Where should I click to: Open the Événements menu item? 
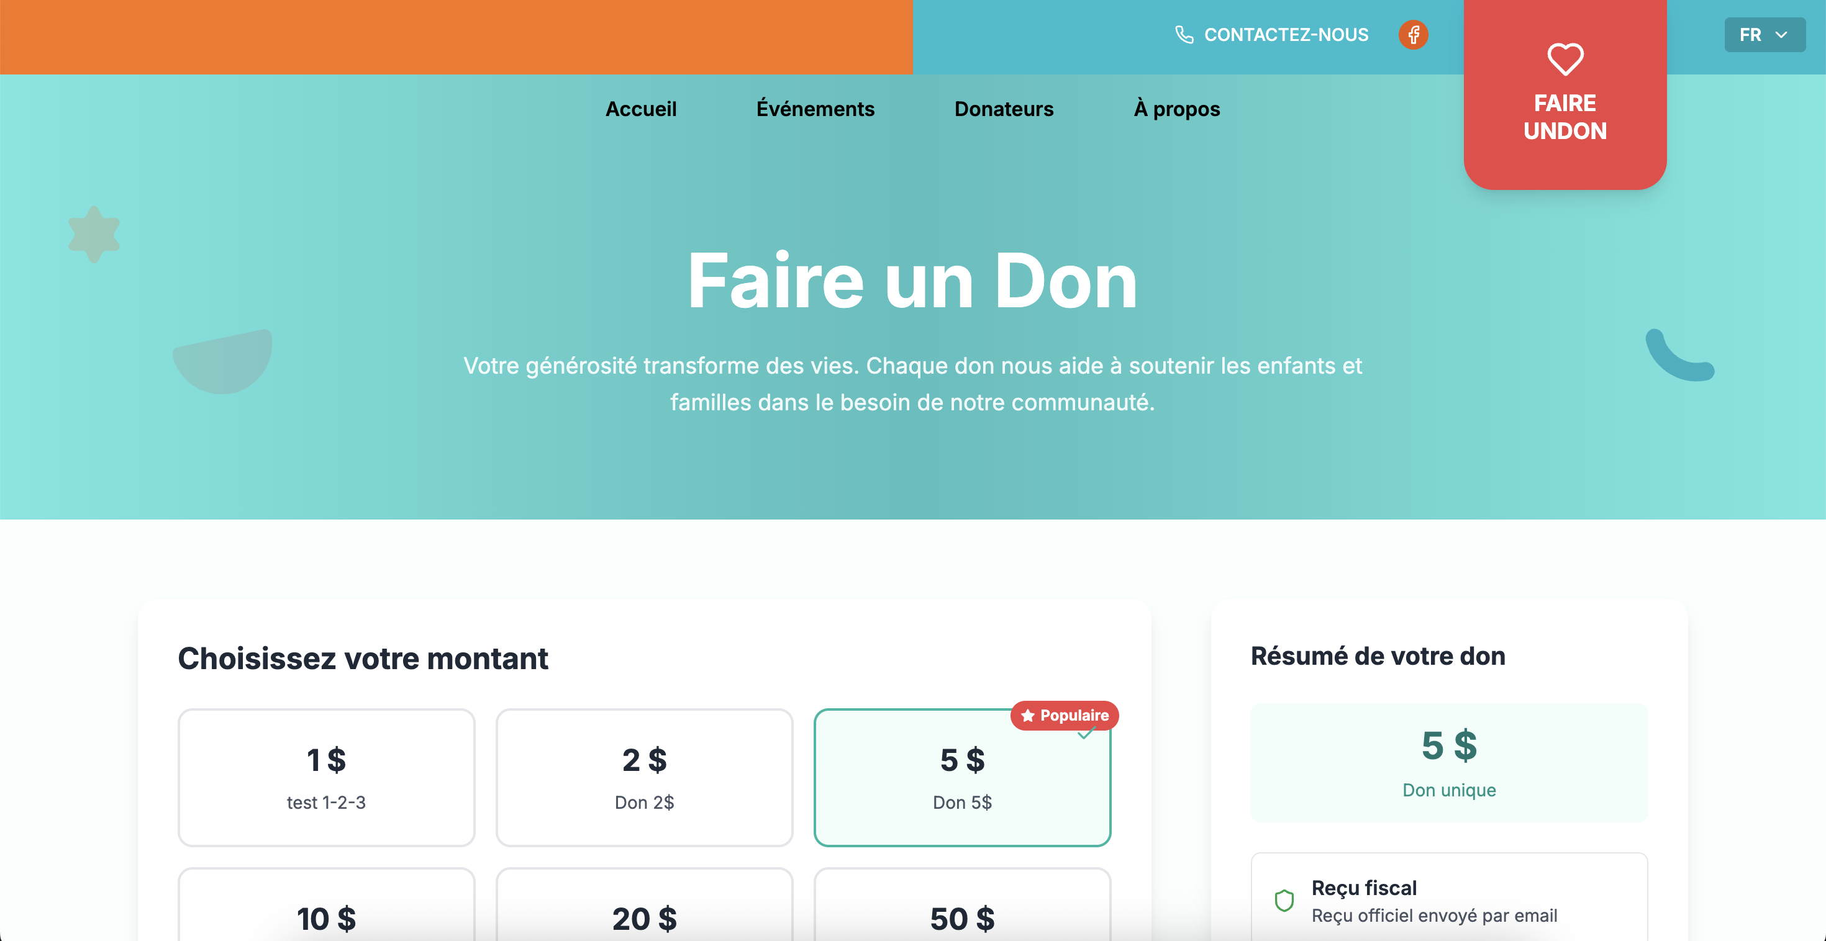point(815,109)
